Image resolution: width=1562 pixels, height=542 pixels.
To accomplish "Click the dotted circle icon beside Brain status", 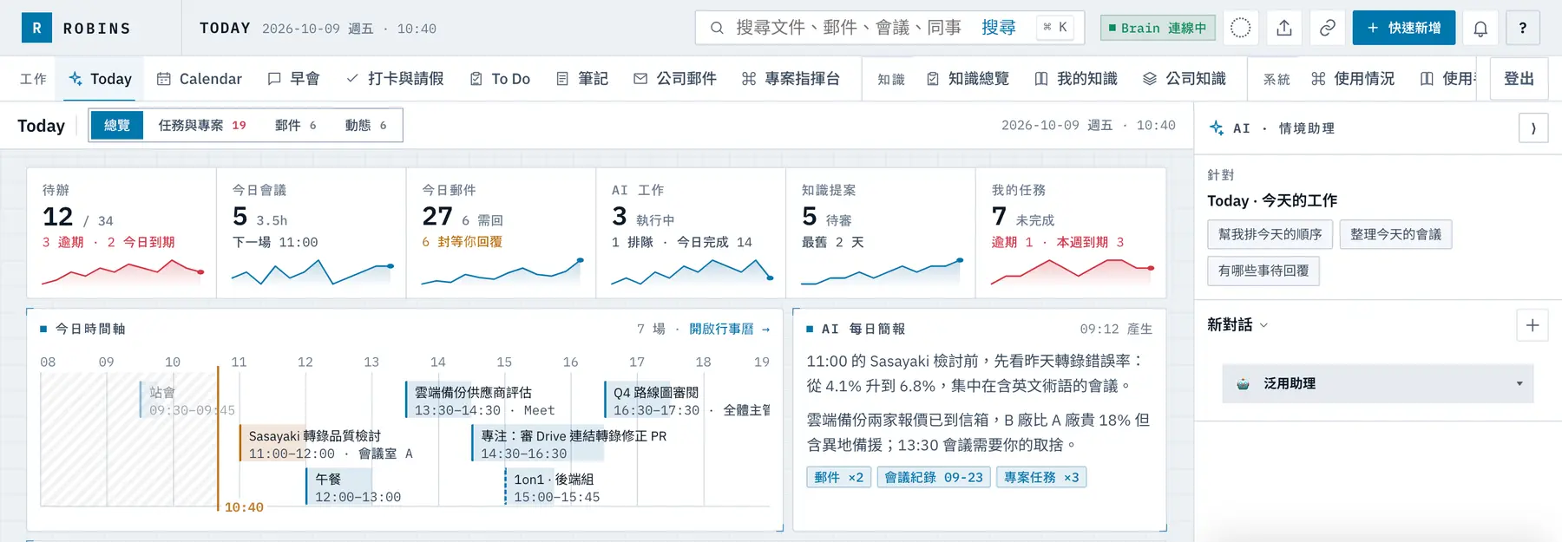I will pos(1241,28).
